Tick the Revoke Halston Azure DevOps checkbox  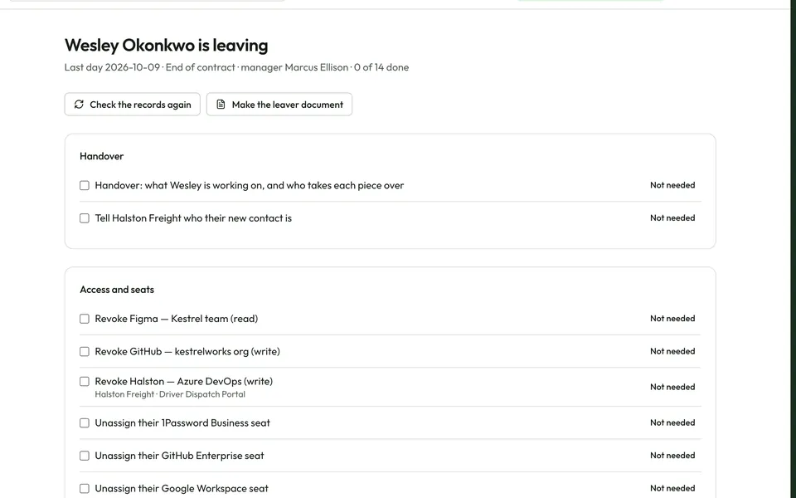click(85, 382)
